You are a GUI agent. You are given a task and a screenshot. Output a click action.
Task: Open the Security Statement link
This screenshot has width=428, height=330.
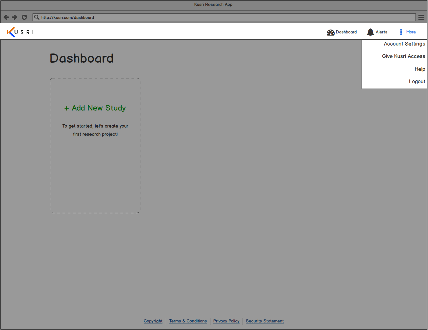click(x=265, y=321)
